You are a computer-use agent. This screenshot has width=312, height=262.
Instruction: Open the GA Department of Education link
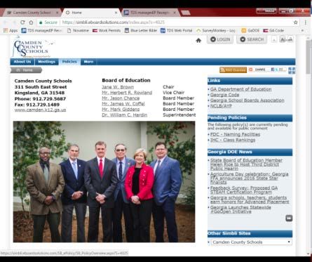pyautogui.click(x=240, y=89)
